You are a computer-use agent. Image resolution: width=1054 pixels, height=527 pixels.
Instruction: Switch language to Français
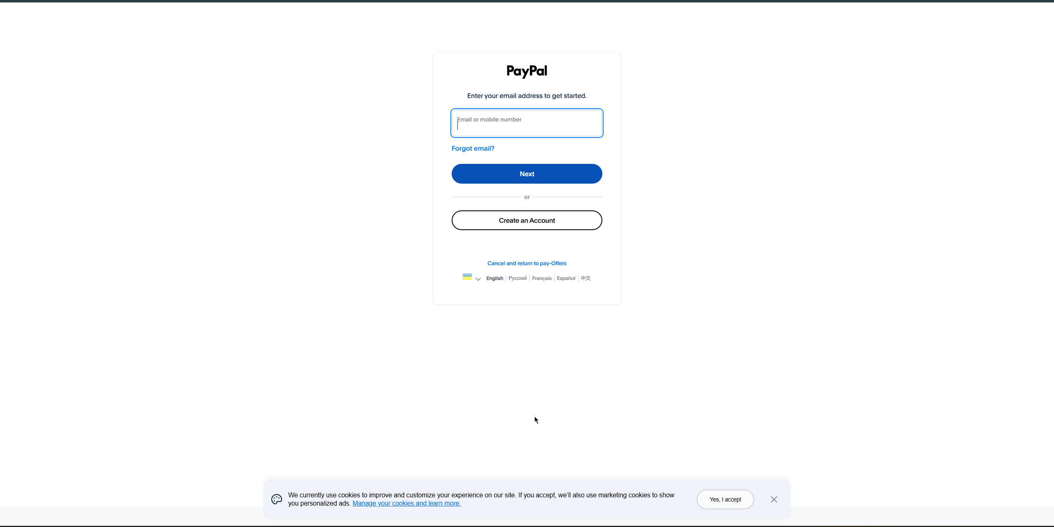tap(542, 278)
